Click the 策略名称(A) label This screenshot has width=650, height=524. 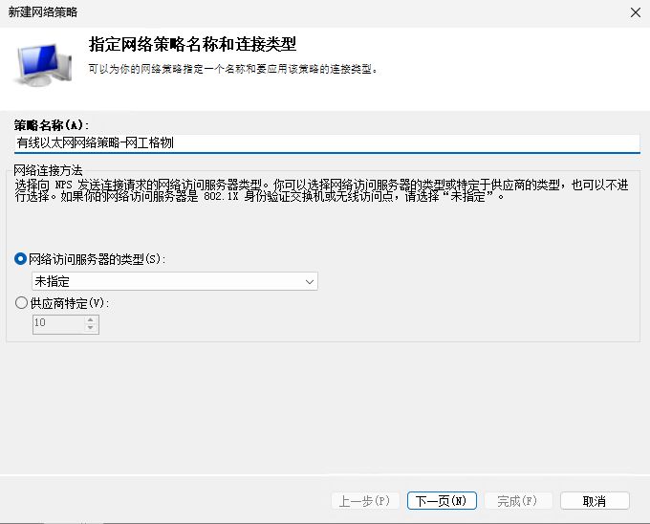point(51,125)
